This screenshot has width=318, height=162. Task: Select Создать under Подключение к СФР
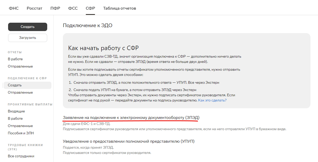27,85
